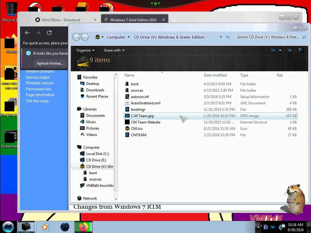Switch to Windows 7 Gold Edition 2016 tab
Viewport: 311px width, 233px height.
click(x=133, y=20)
